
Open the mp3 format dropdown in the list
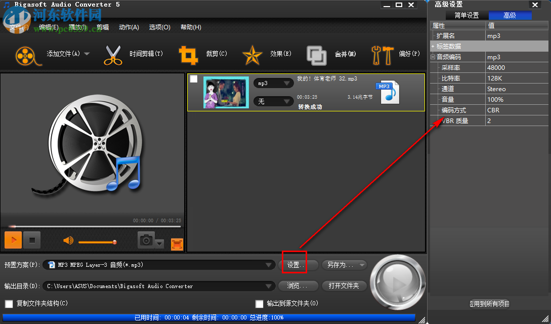click(273, 83)
